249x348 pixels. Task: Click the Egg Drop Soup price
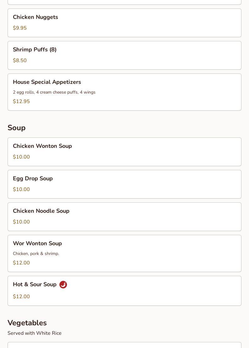(x=21, y=189)
